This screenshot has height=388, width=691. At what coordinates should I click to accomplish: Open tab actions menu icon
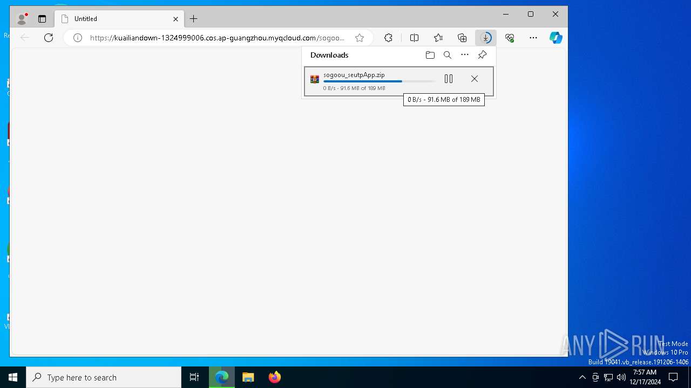point(42,19)
